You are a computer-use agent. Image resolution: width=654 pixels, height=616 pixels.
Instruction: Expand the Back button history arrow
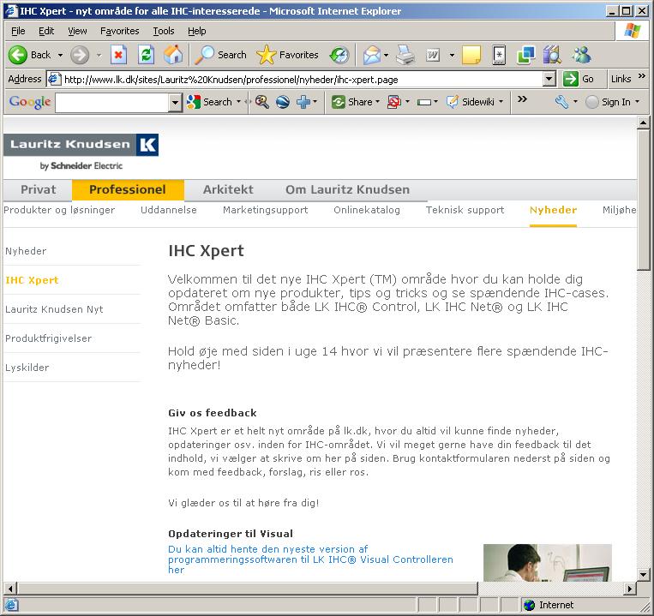pyautogui.click(x=61, y=55)
